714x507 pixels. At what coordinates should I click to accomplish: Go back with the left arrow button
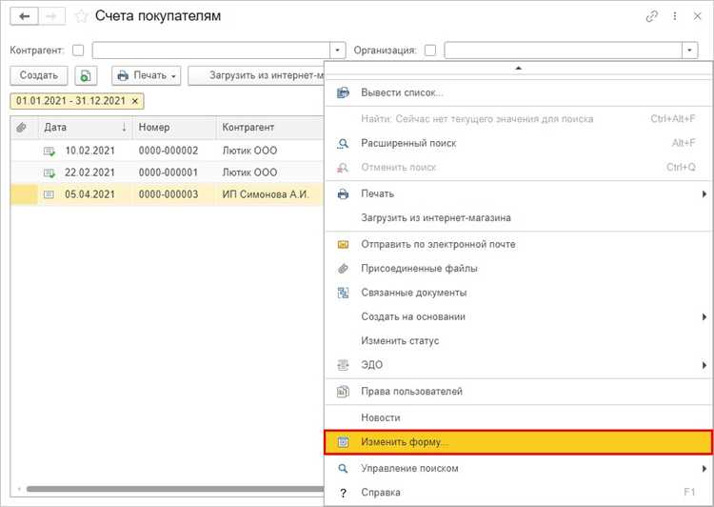[25, 17]
